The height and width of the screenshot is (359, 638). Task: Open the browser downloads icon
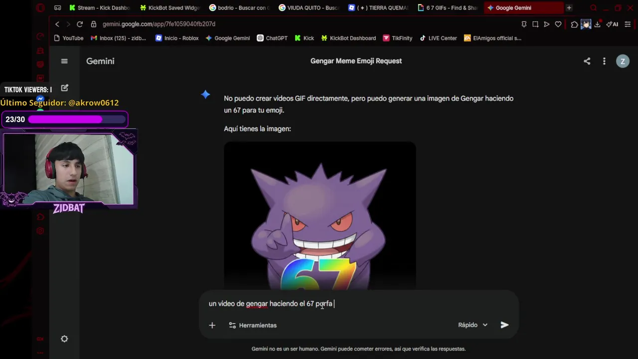coord(597,24)
